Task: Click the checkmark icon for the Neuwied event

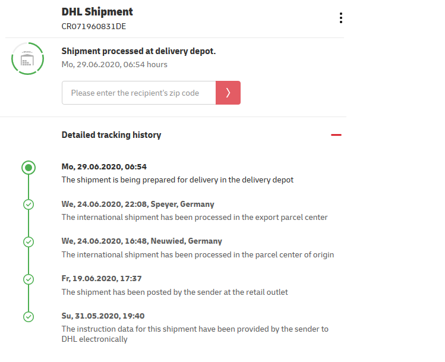Action: (29, 242)
